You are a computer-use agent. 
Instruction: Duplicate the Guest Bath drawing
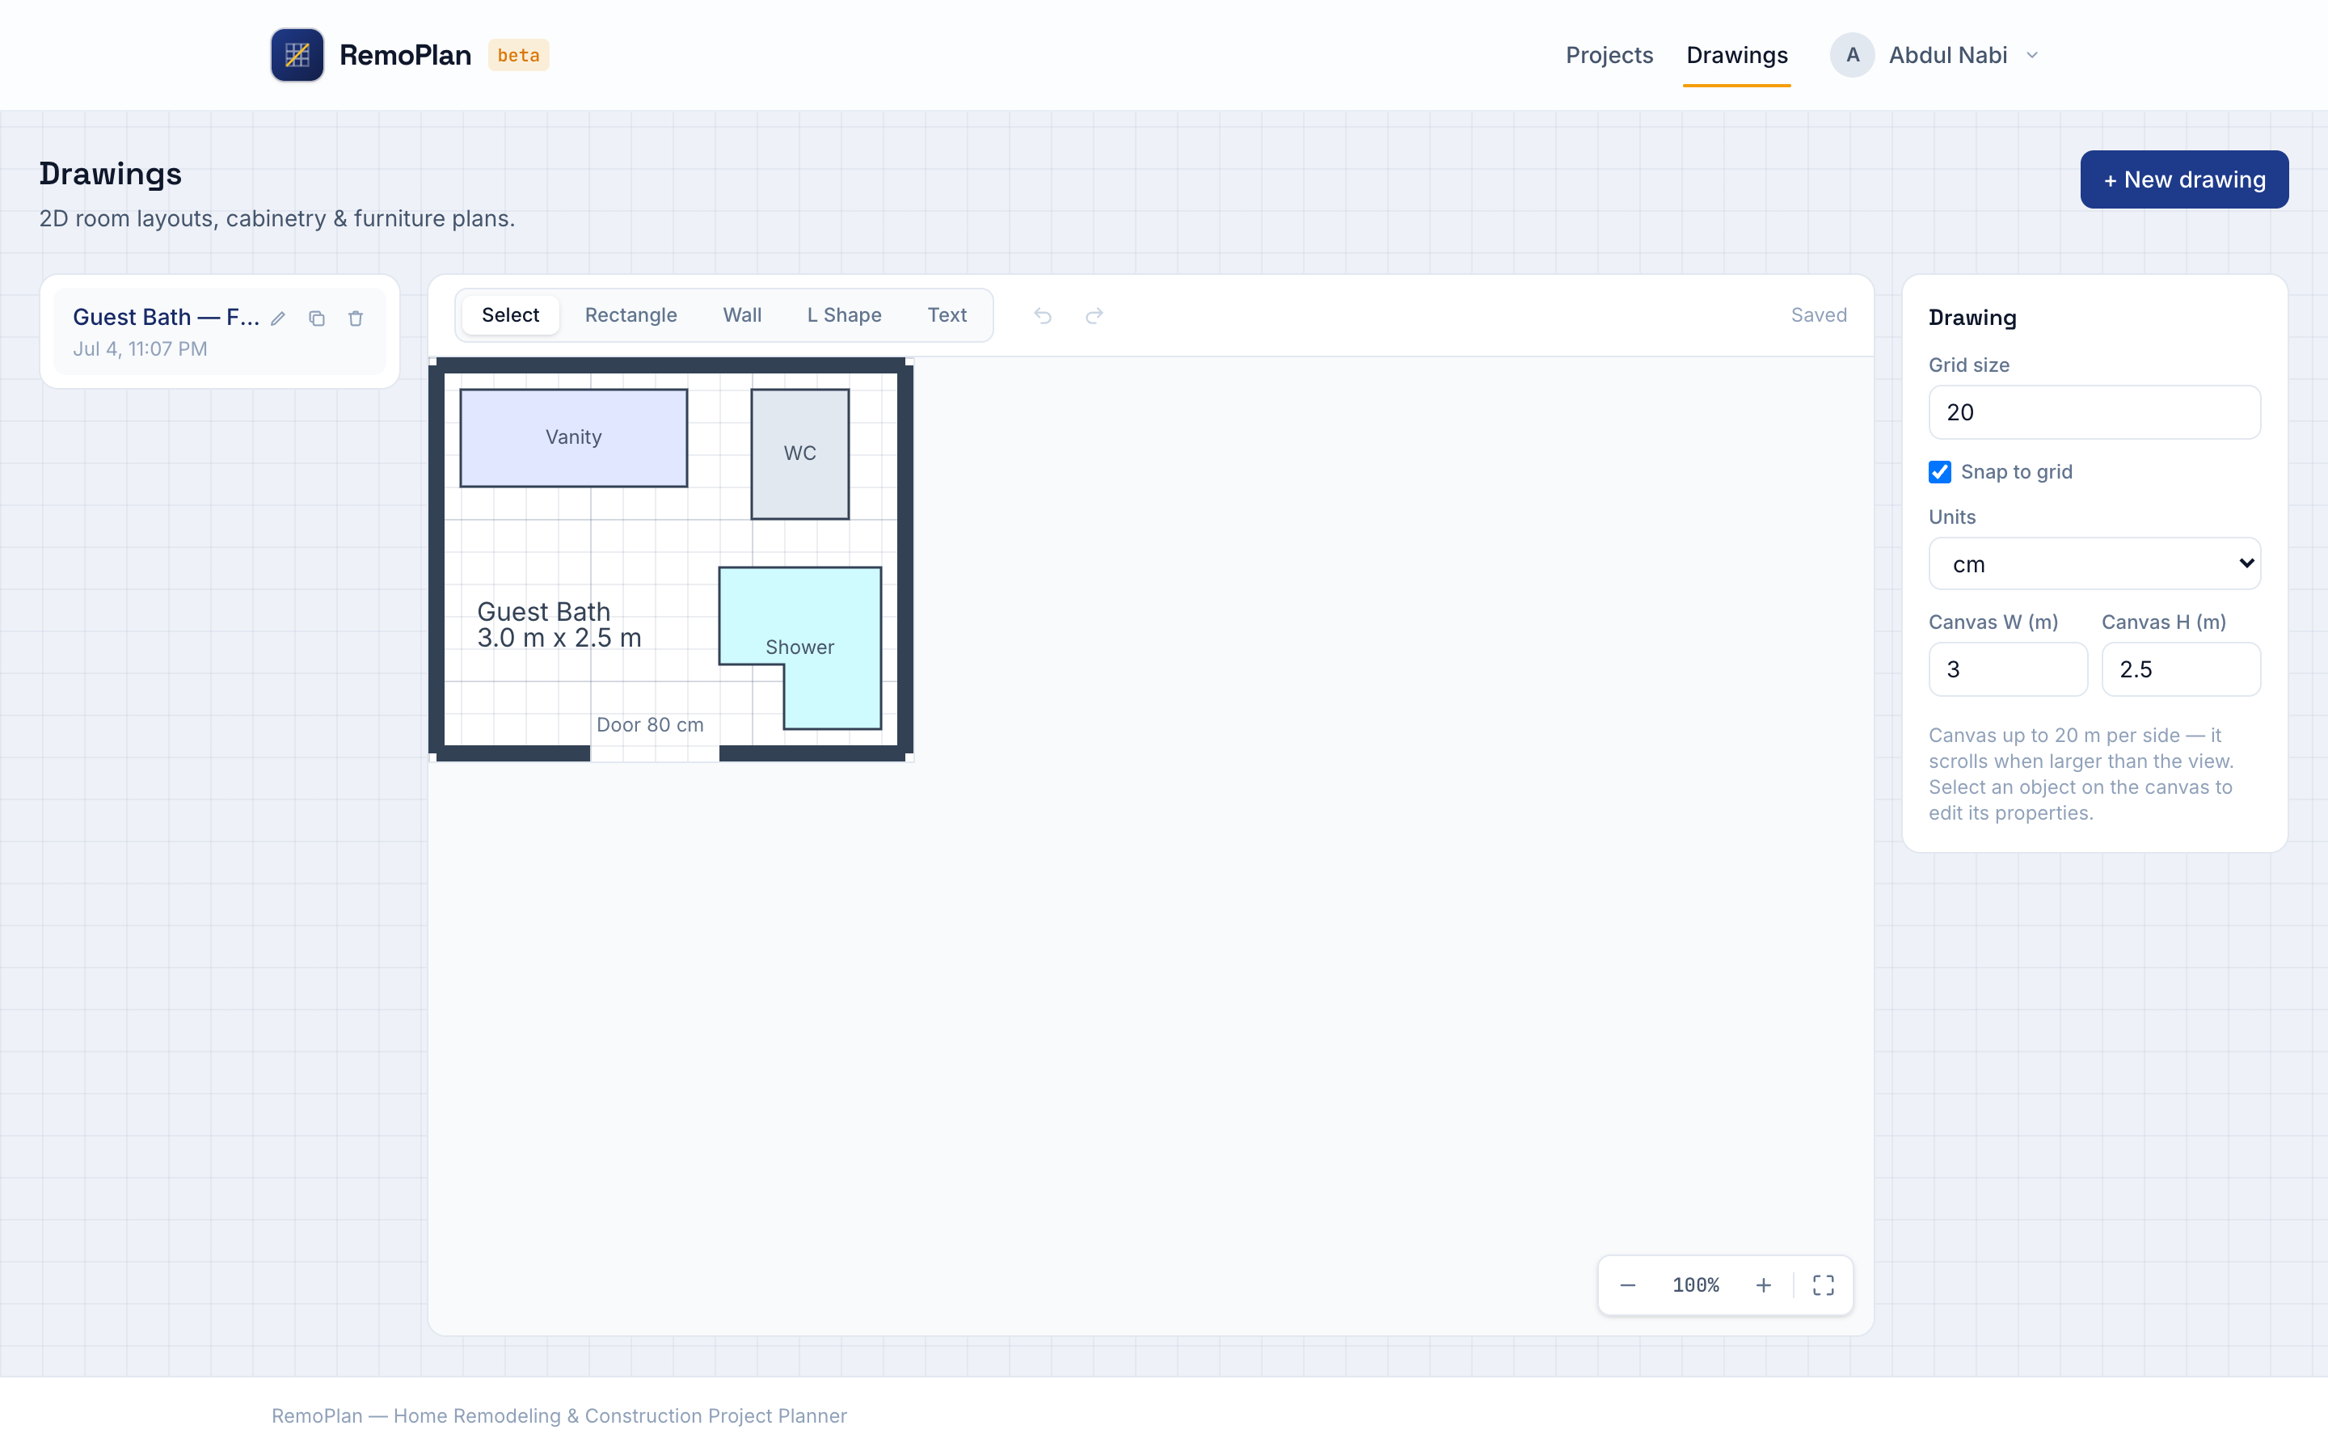point(317,318)
